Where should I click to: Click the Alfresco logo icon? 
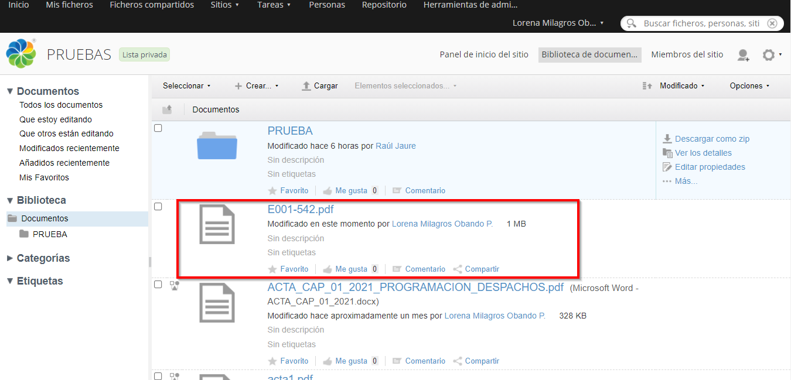coord(21,54)
